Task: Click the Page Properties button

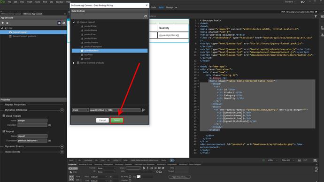Action: click(179, 177)
